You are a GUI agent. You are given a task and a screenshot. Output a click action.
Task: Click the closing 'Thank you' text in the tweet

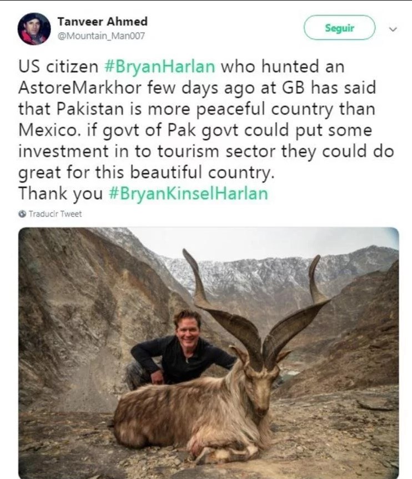(61, 194)
